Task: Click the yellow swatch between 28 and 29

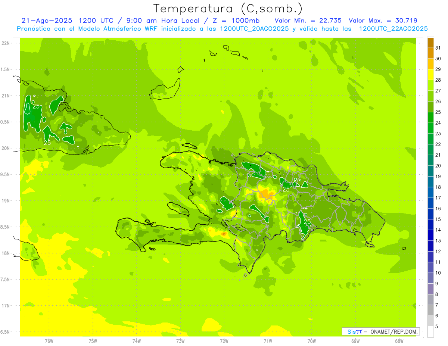Action: [x=430, y=75]
